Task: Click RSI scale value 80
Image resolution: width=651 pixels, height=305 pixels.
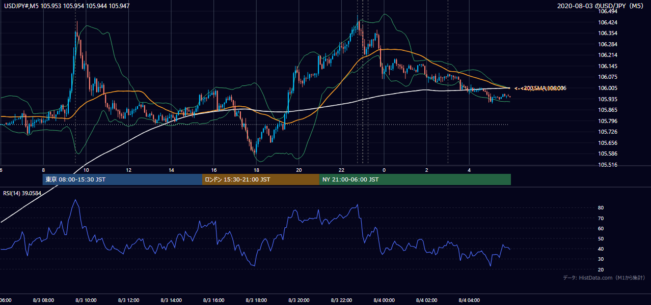Action: click(601, 208)
